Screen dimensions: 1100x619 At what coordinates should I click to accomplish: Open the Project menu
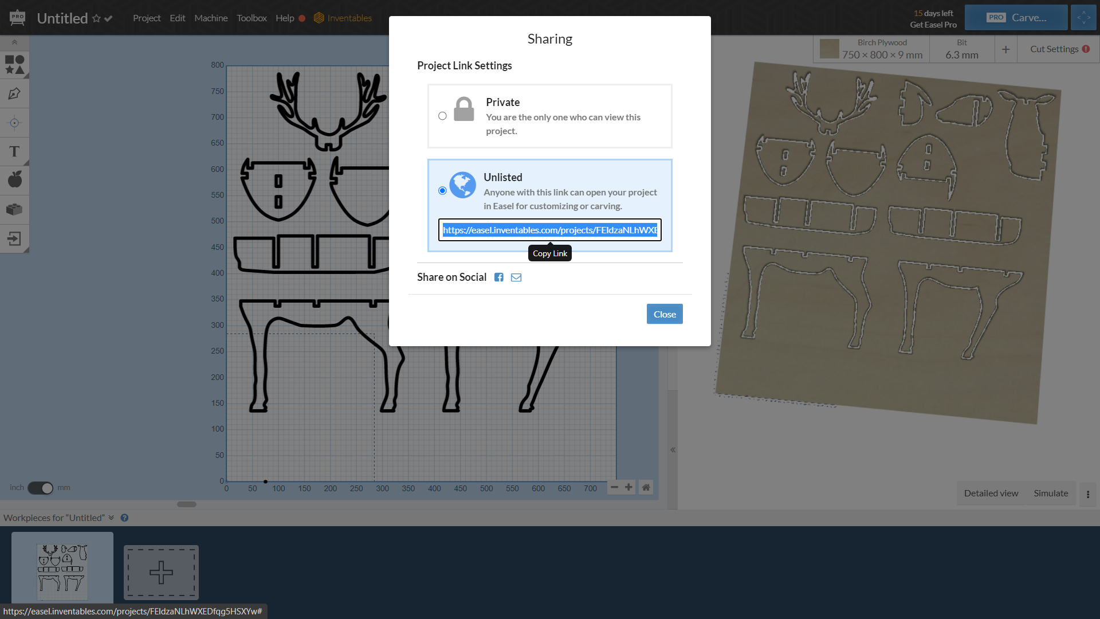[x=147, y=17]
